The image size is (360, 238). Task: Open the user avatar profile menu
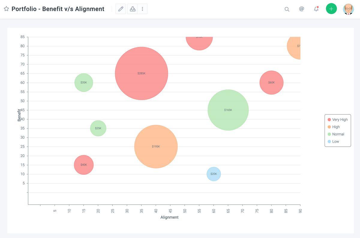[x=348, y=9]
